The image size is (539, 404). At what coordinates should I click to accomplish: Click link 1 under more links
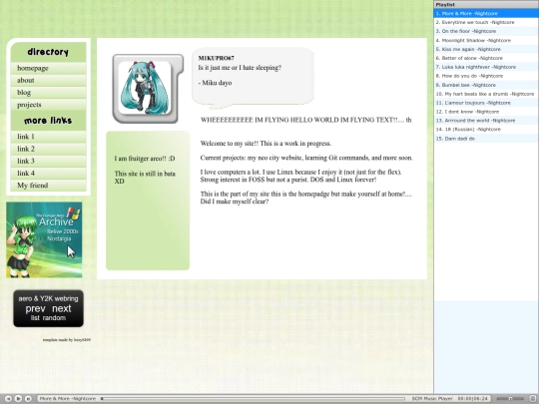pos(49,137)
